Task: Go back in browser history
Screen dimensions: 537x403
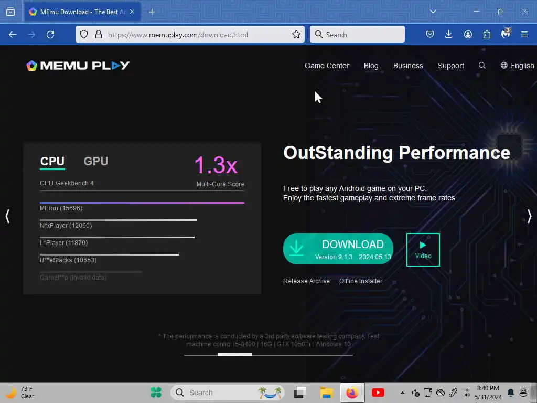Action: (x=13, y=35)
